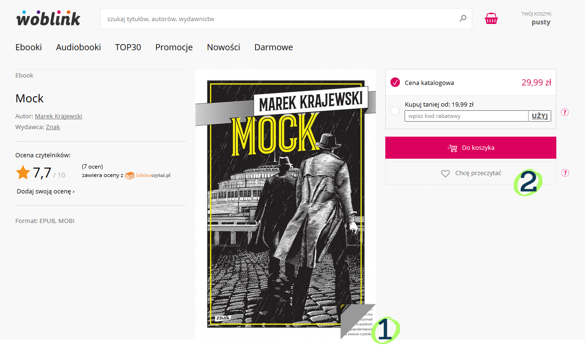
Task: Click the (7 ocen) ratings count
Action: click(92, 166)
